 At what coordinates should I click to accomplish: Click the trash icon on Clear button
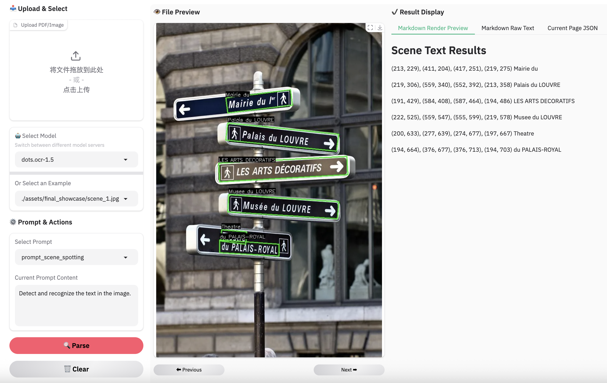tap(67, 369)
